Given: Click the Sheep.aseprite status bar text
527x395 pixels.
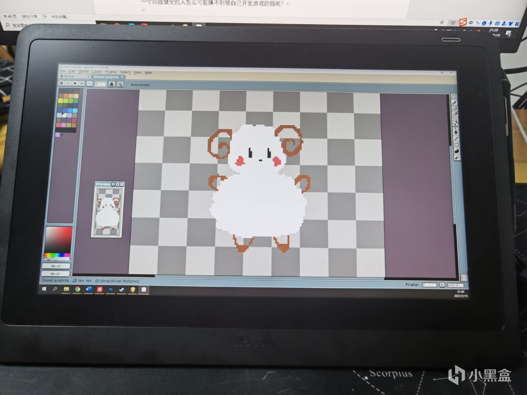Looking at the screenshot, I should click(x=55, y=280).
